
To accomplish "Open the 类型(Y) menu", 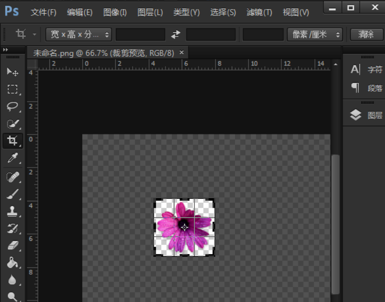I will click(186, 12).
